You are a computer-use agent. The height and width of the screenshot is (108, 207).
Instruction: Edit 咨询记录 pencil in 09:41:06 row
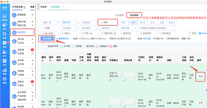point(124,80)
